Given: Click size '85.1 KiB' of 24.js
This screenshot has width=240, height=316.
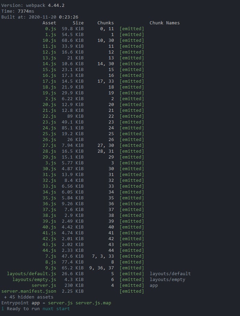Looking at the screenshot, I should tap(72, 128).
